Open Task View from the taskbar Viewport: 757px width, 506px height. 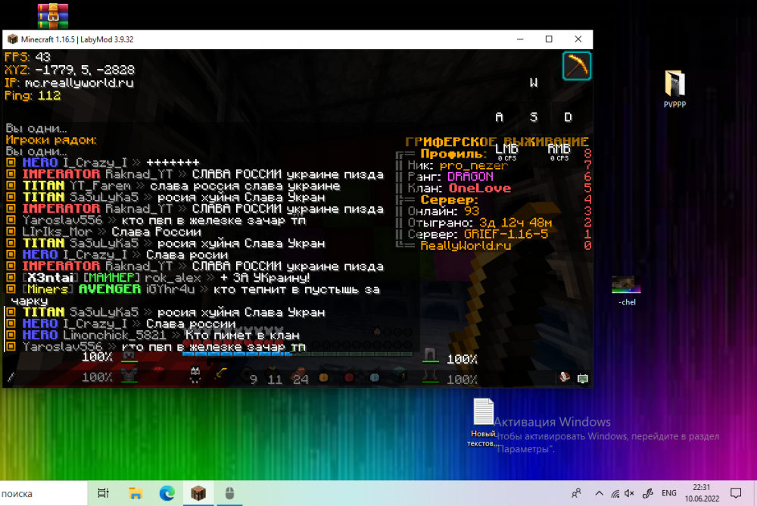click(x=103, y=493)
